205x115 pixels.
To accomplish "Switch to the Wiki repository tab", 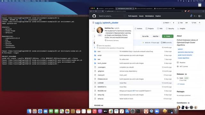I will click(160, 28).
